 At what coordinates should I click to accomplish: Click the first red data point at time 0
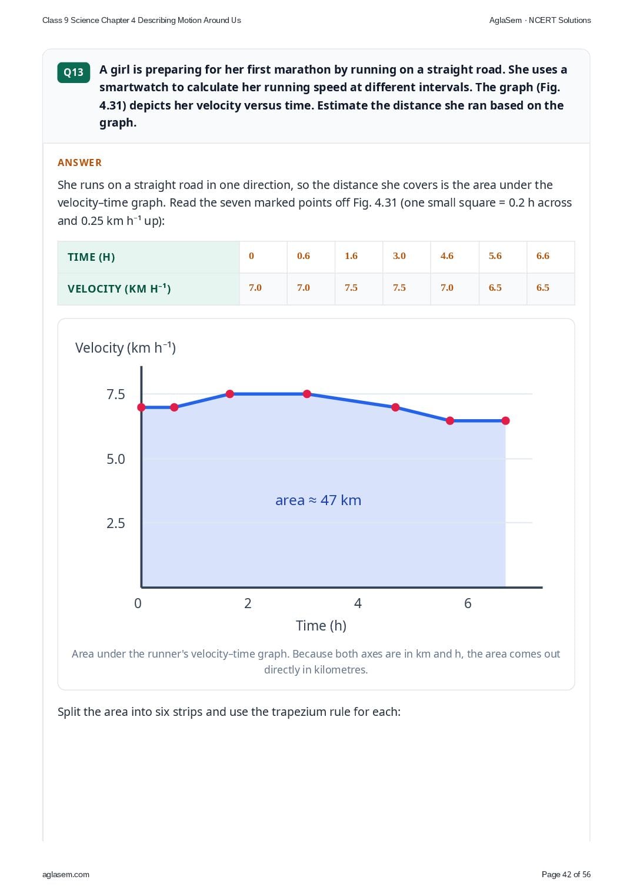pos(141,407)
